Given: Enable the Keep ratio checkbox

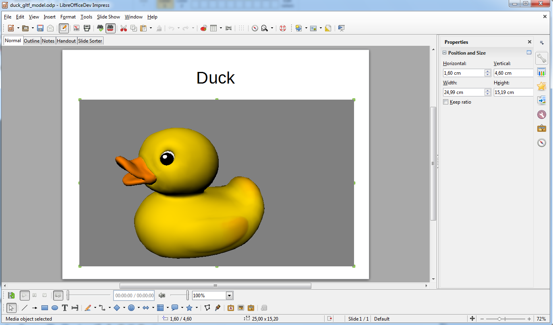Looking at the screenshot, I should pos(445,102).
